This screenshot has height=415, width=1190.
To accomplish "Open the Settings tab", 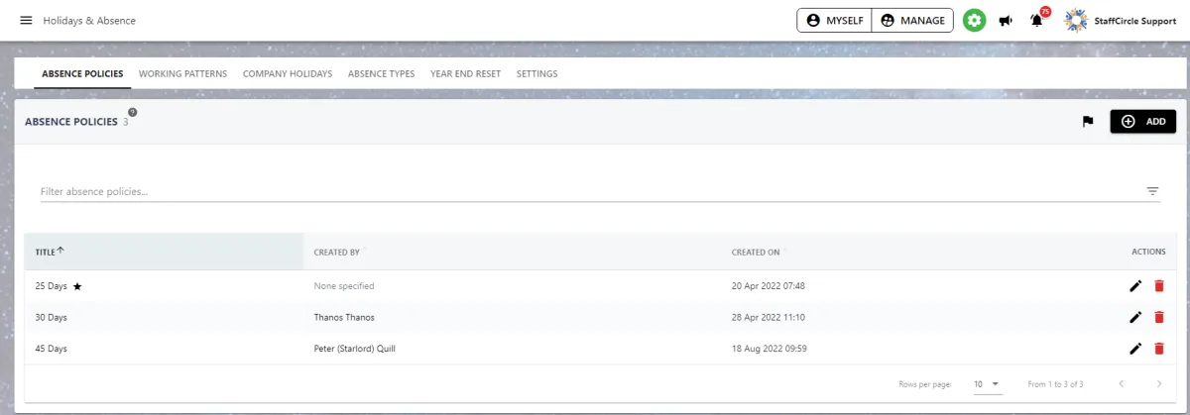I will tap(537, 73).
